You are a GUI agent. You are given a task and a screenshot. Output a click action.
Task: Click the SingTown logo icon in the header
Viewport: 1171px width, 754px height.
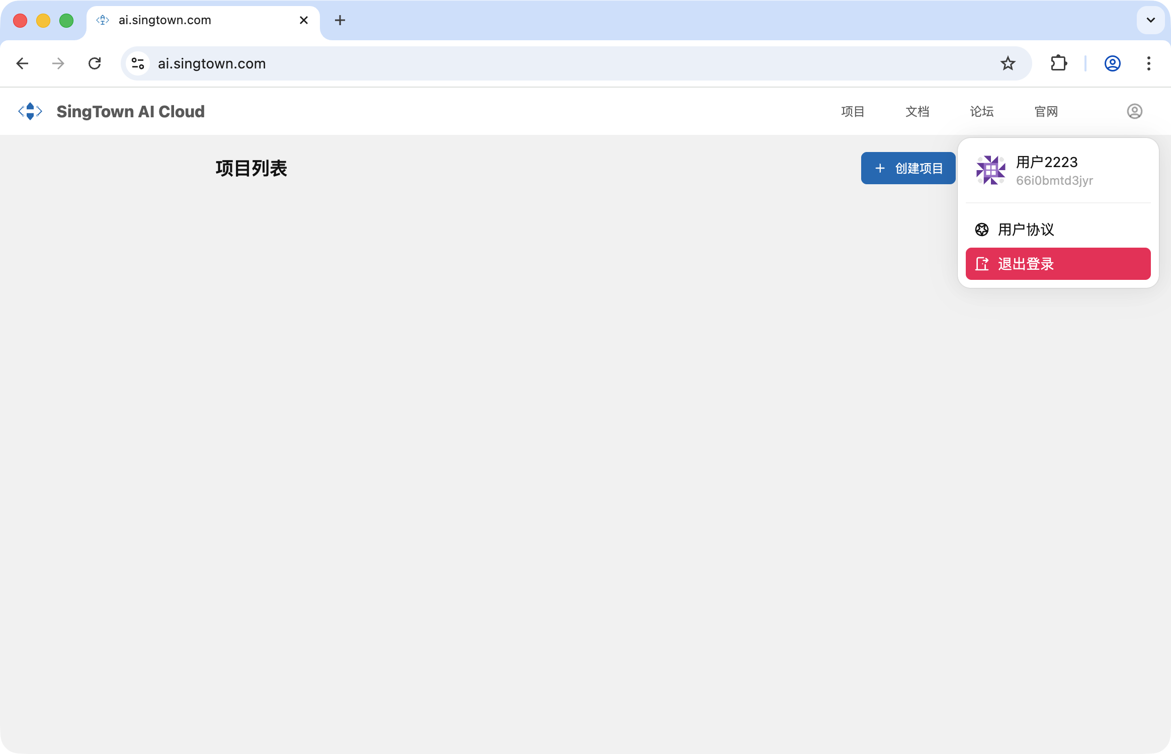[x=30, y=111]
